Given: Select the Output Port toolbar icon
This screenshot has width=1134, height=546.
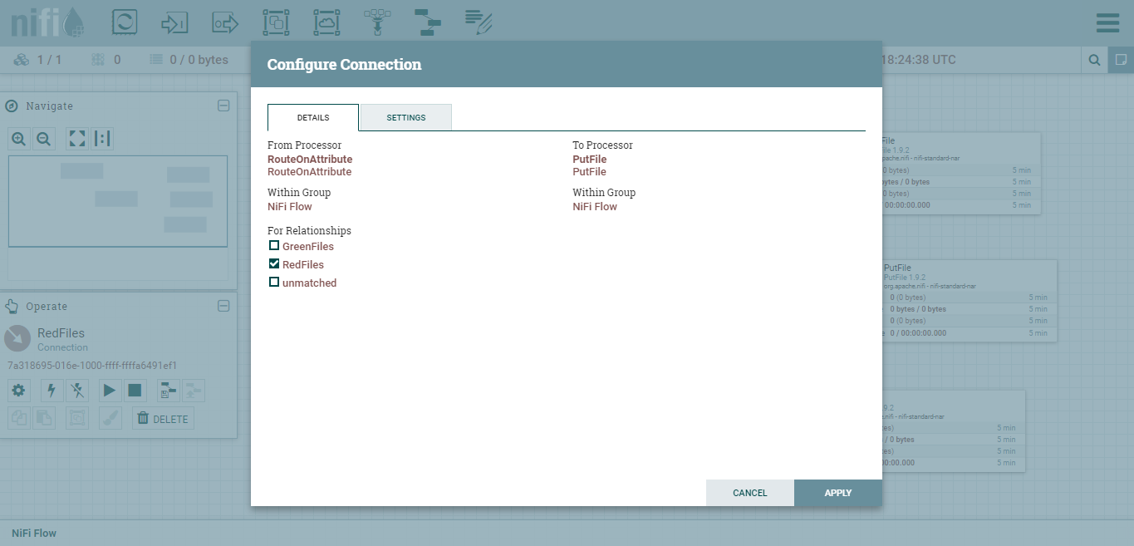Looking at the screenshot, I should (225, 22).
